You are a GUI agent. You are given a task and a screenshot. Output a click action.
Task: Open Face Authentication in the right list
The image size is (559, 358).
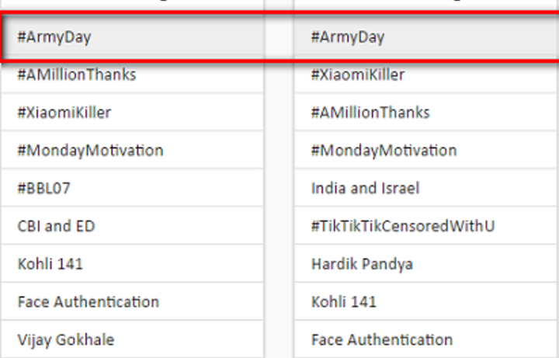pyautogui.click(x=381, y=339)
